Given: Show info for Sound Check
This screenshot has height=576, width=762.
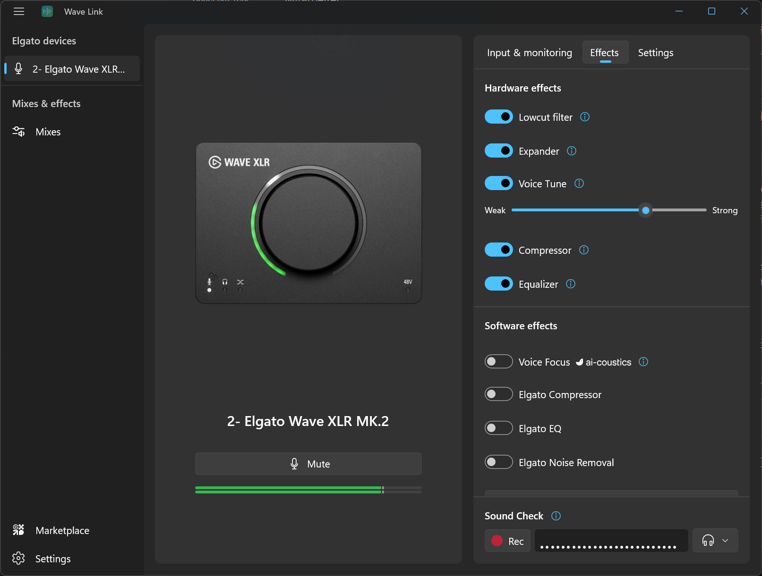Looking at the screenshot, I should tap(556, 516).
